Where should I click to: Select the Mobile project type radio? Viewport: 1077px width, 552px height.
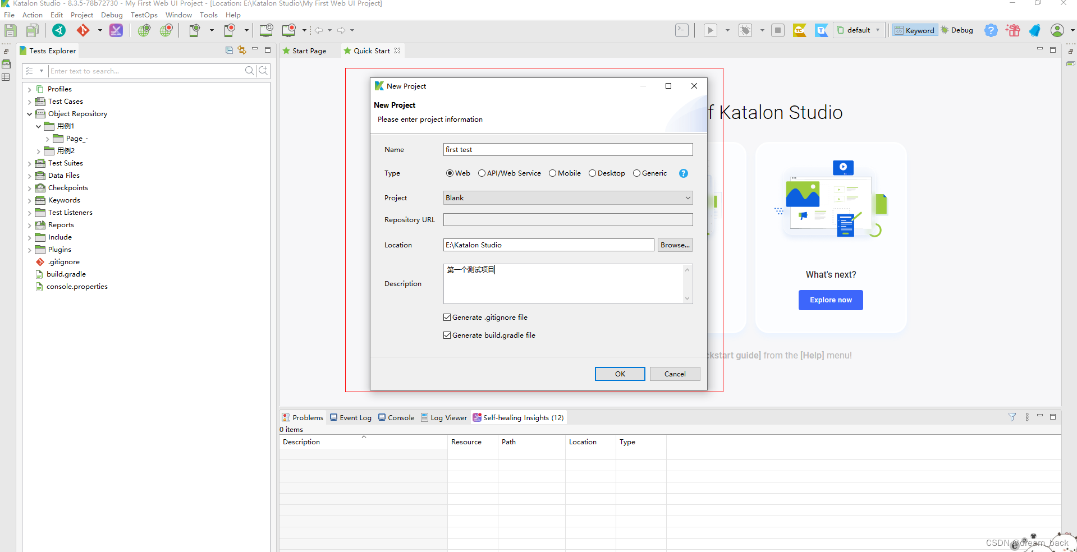point(552,173)
